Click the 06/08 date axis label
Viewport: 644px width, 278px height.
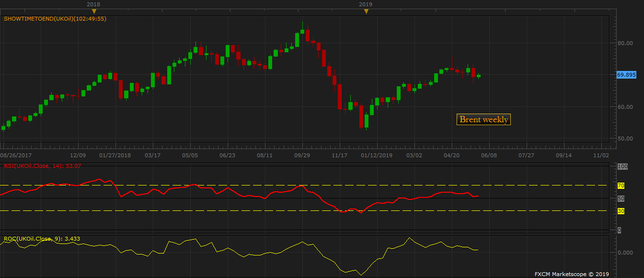coord(489,155)
